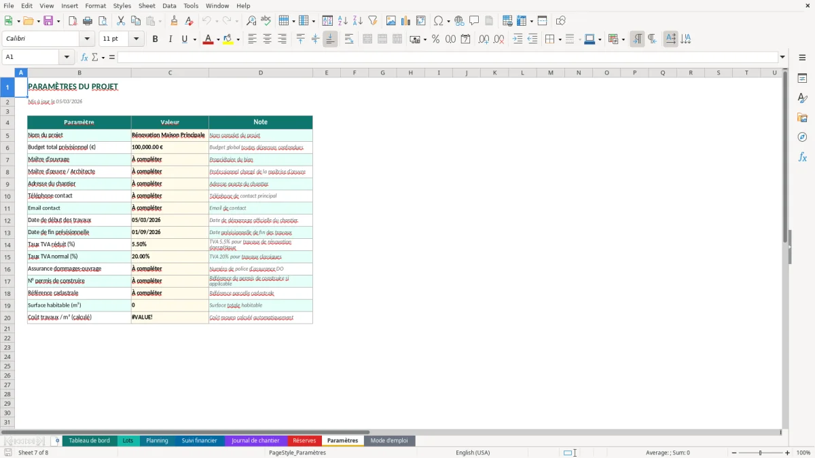Sort descending with the Z-A icon
Screen dimensions: 815x458
[358, 21]
